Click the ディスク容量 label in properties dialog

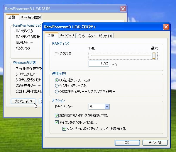coord(63,54)
